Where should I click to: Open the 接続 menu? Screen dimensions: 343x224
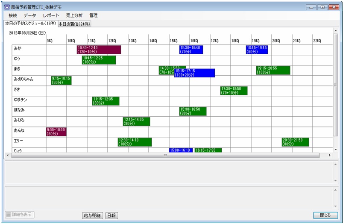pyautogui.click(x=13, y=15)
